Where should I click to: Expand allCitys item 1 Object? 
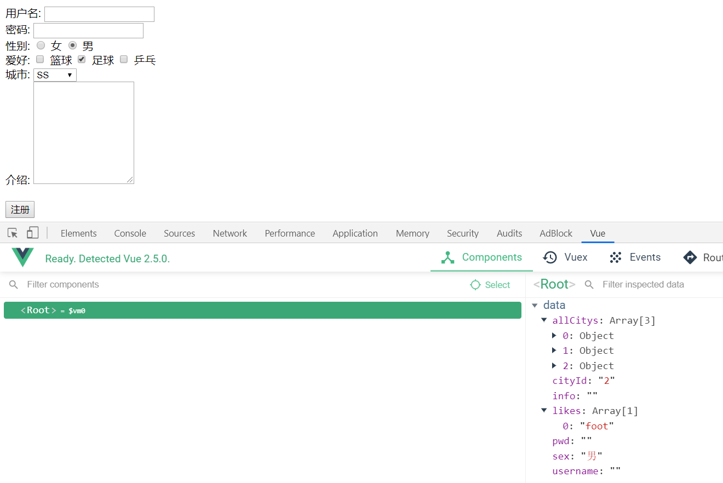tap(554, 350)
